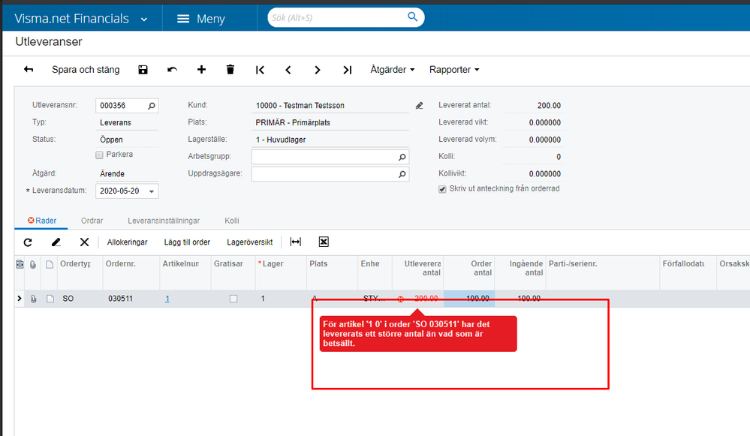Open Rapporter dropdown menu
This screenshot has height=436, width=750.
tap(454, 70)
